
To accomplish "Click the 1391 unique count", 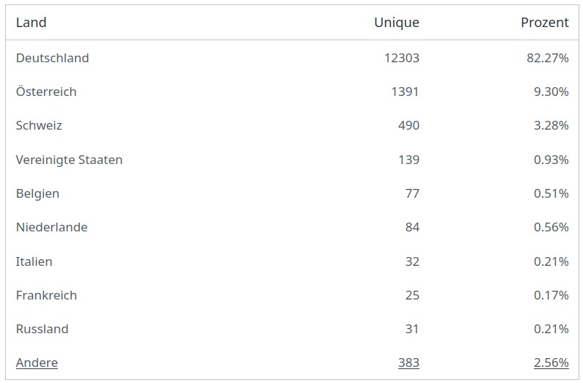I will point(405,92).
